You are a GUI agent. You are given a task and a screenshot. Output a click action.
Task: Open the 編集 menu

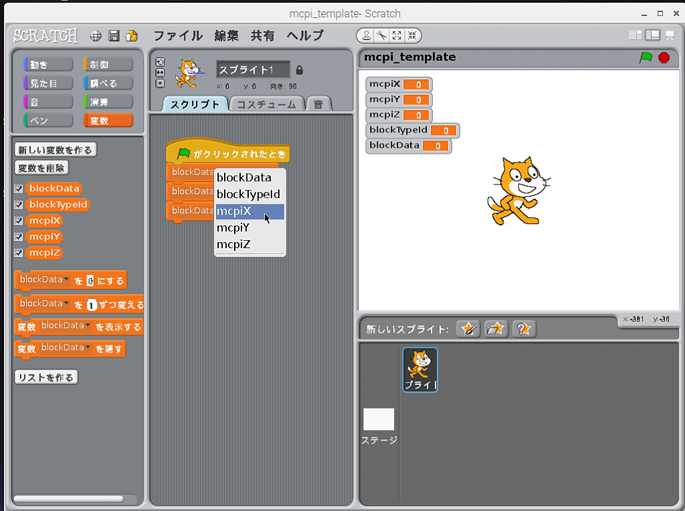click(226, 36)
